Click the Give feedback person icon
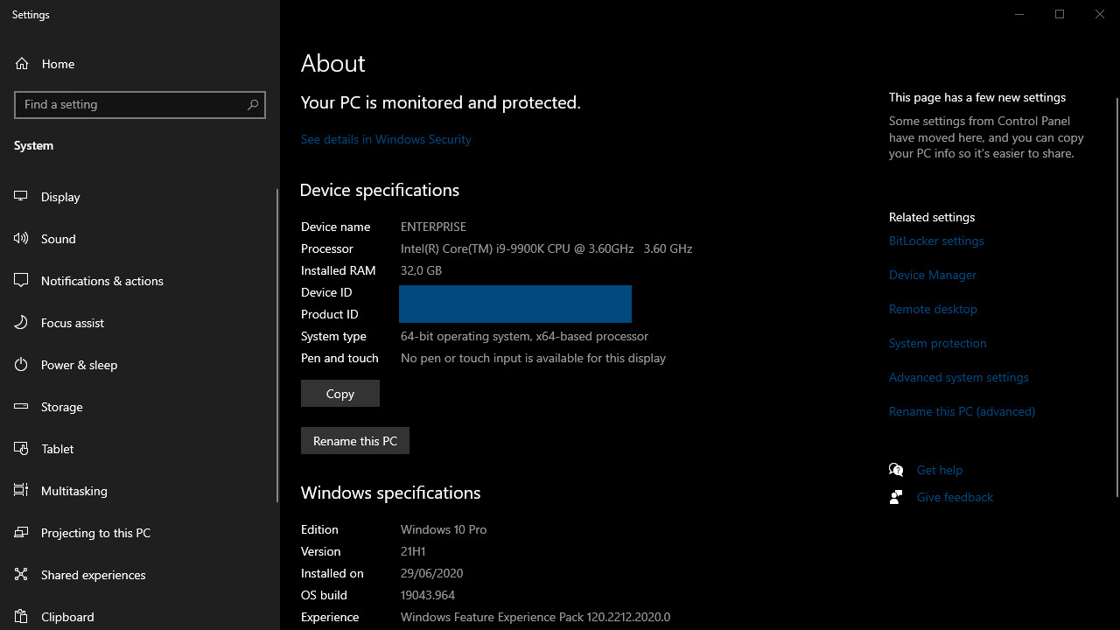The image size is (1120, 630). (x=896, y=497)
